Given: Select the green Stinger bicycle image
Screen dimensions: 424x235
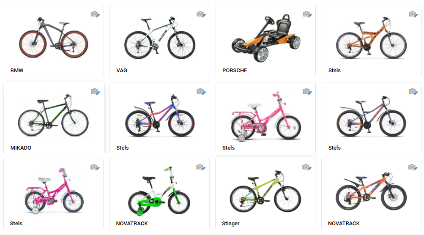Looking at the screenshot, I should [x=265, y=191].
